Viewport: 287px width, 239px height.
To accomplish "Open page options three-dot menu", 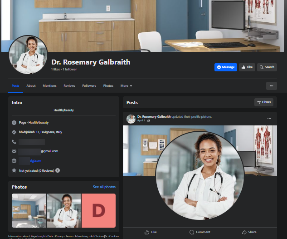I will coord(272,86).
